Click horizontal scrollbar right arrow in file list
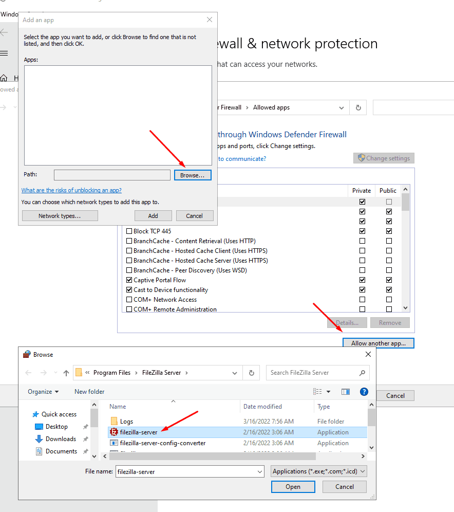 pos(363,456)
